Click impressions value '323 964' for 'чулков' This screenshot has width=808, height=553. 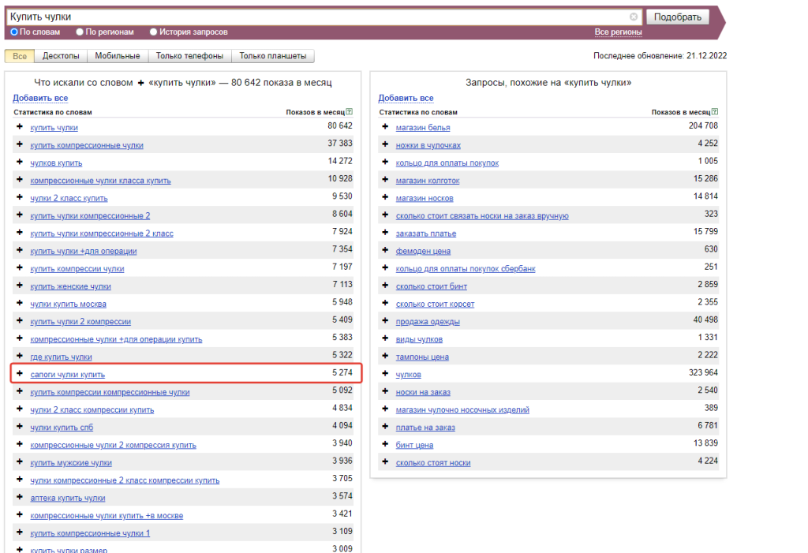click(703, 372)
